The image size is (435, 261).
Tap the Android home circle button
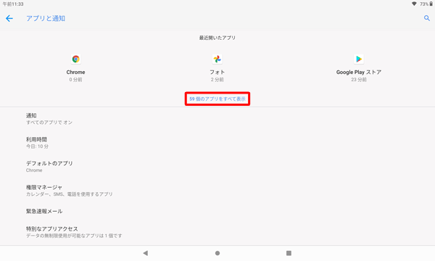pos(217,253)
